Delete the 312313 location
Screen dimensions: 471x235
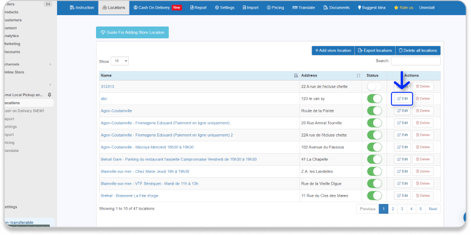tap(422, 86)
